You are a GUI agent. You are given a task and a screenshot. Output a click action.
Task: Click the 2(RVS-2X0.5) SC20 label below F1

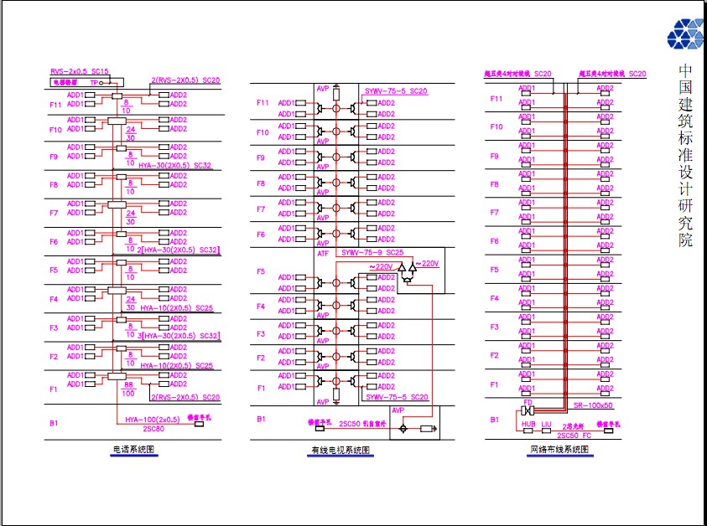(185, 397)
